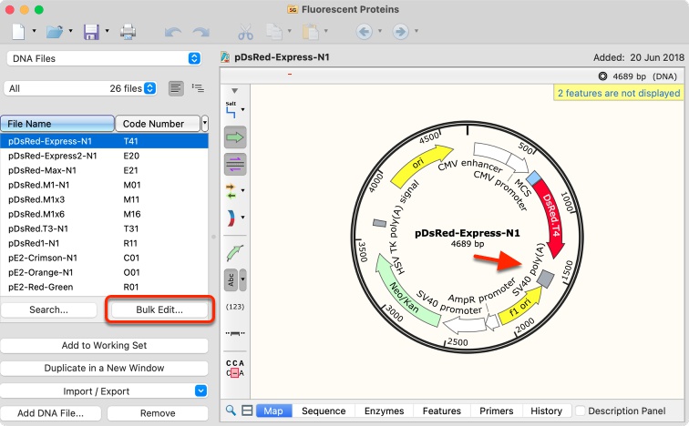Click the magnifier zoom icon
The height and width of the screenshot is (426, 689).
point(231,411)
